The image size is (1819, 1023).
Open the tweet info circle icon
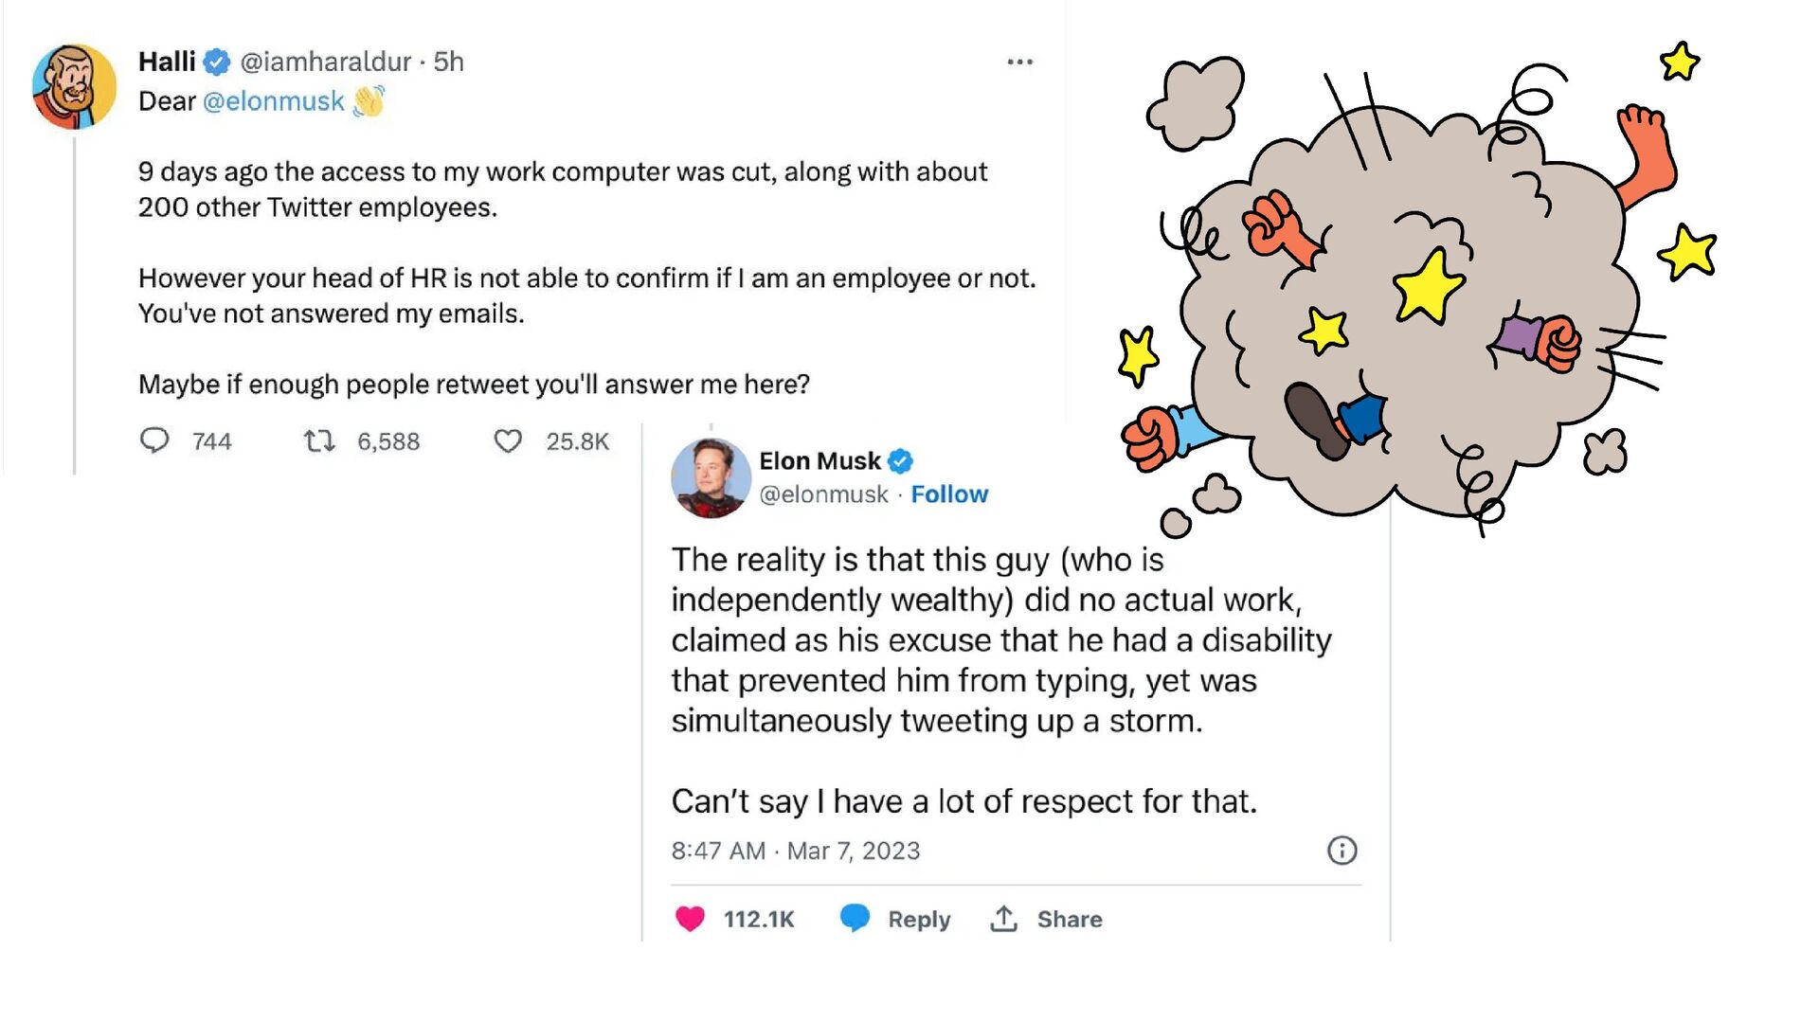[x=1342, y=851]
